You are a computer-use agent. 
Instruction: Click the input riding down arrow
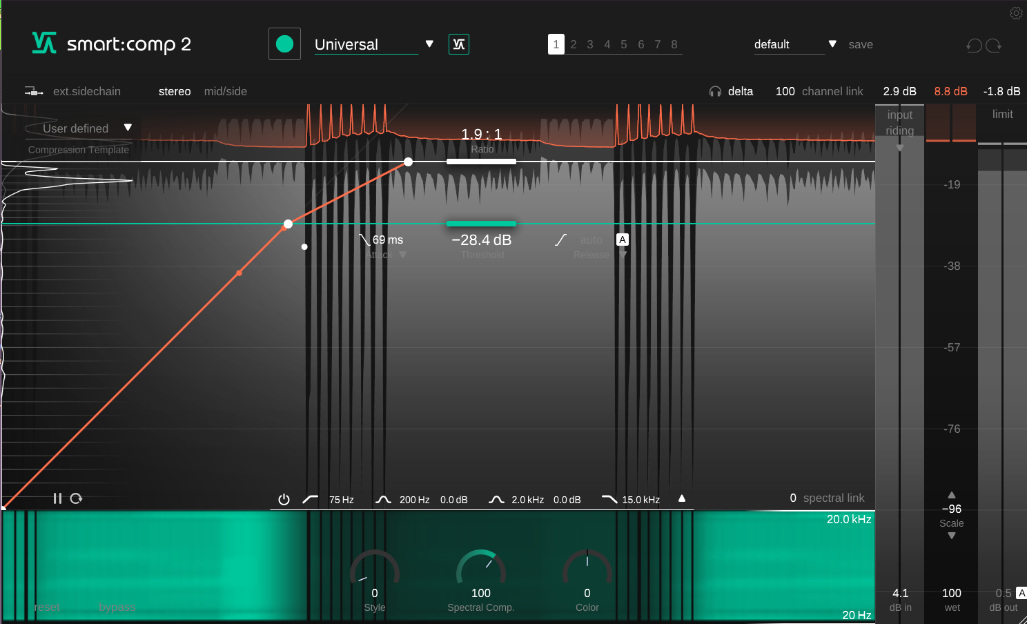pyautogui.click(x=900, y=148)
